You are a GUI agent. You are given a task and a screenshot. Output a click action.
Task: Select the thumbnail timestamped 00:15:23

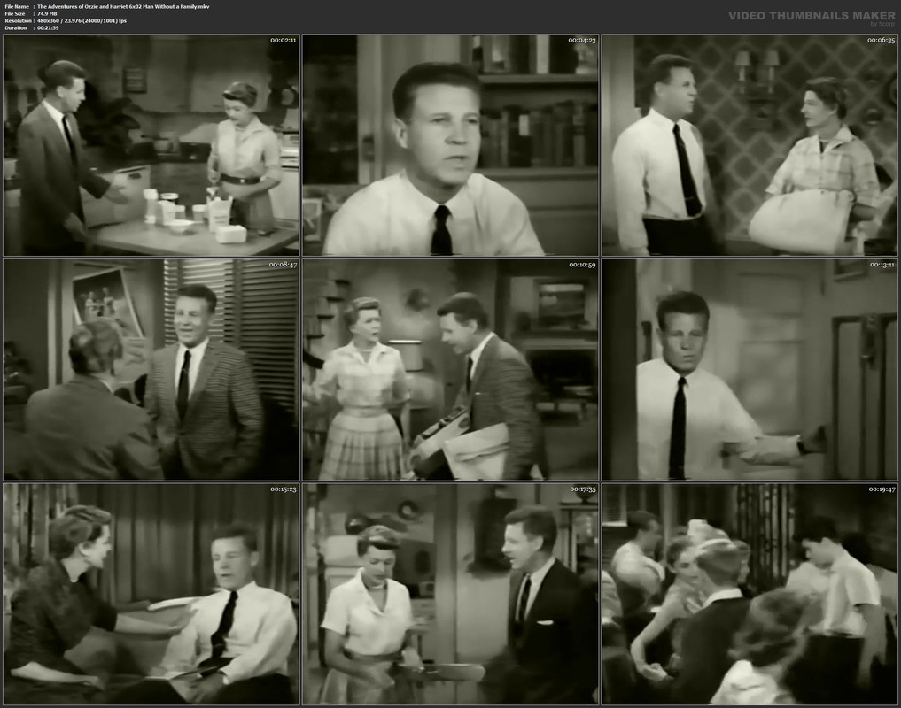[151, 595]
